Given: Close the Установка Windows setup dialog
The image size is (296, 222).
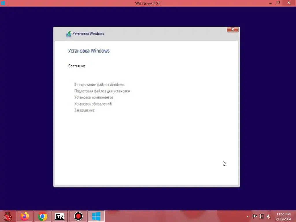Looking at the screenshot, I should [x=233, y=29].
